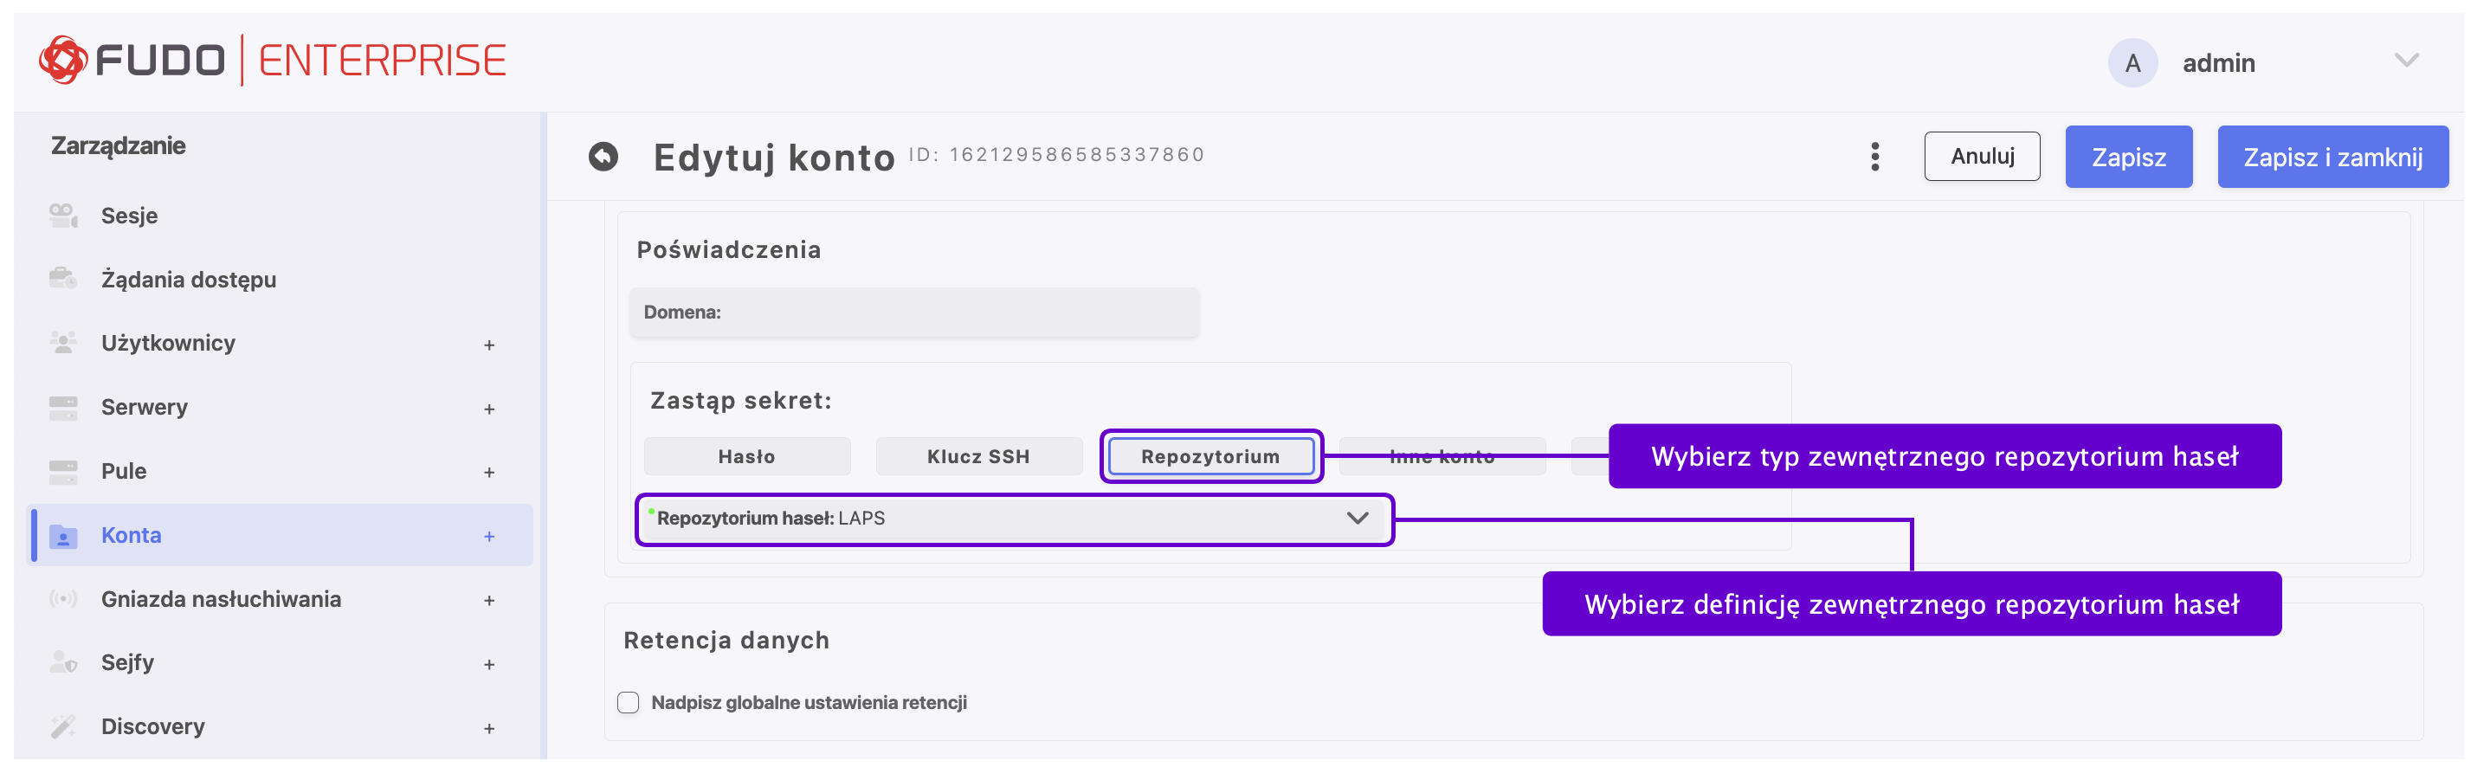Open the three-dot more options menu
Viewport: 2477px width, 780px height.
[x=1874, y=157]
